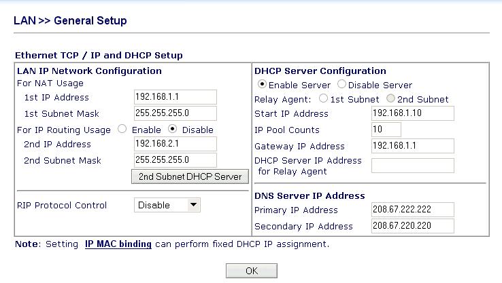Viewport: 502px width, 283px height.
Task: Select the Enable Server radio button
Action: (262, 84)
